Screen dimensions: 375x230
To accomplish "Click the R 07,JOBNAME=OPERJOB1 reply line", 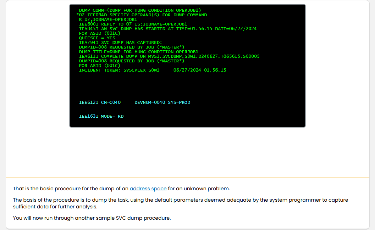I will 108,19.
